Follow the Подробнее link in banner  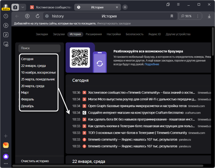click(152, 64)
